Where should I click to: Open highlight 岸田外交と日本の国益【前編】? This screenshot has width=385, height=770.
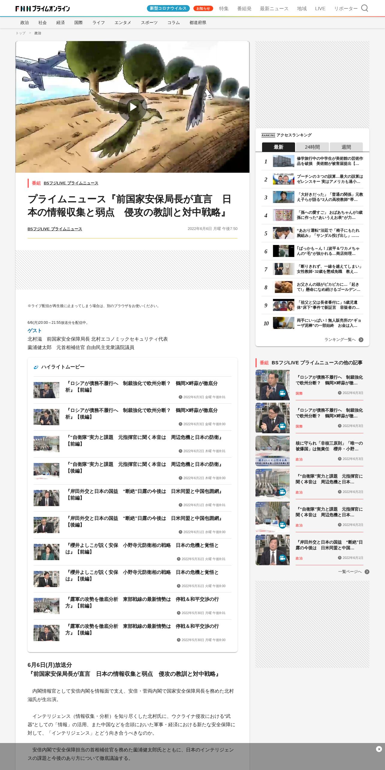pyautogui.click(x=133, y=498)
